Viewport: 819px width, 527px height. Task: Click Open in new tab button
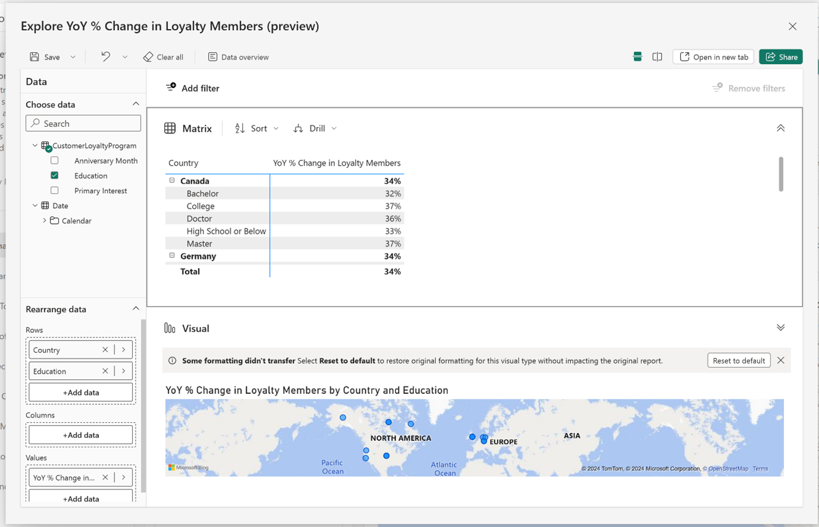[x=714, y=57]
